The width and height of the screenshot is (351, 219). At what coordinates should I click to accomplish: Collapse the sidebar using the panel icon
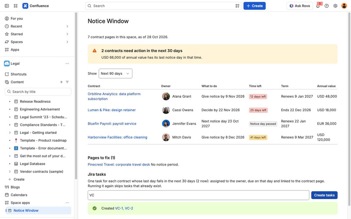(x=7, y=6)
